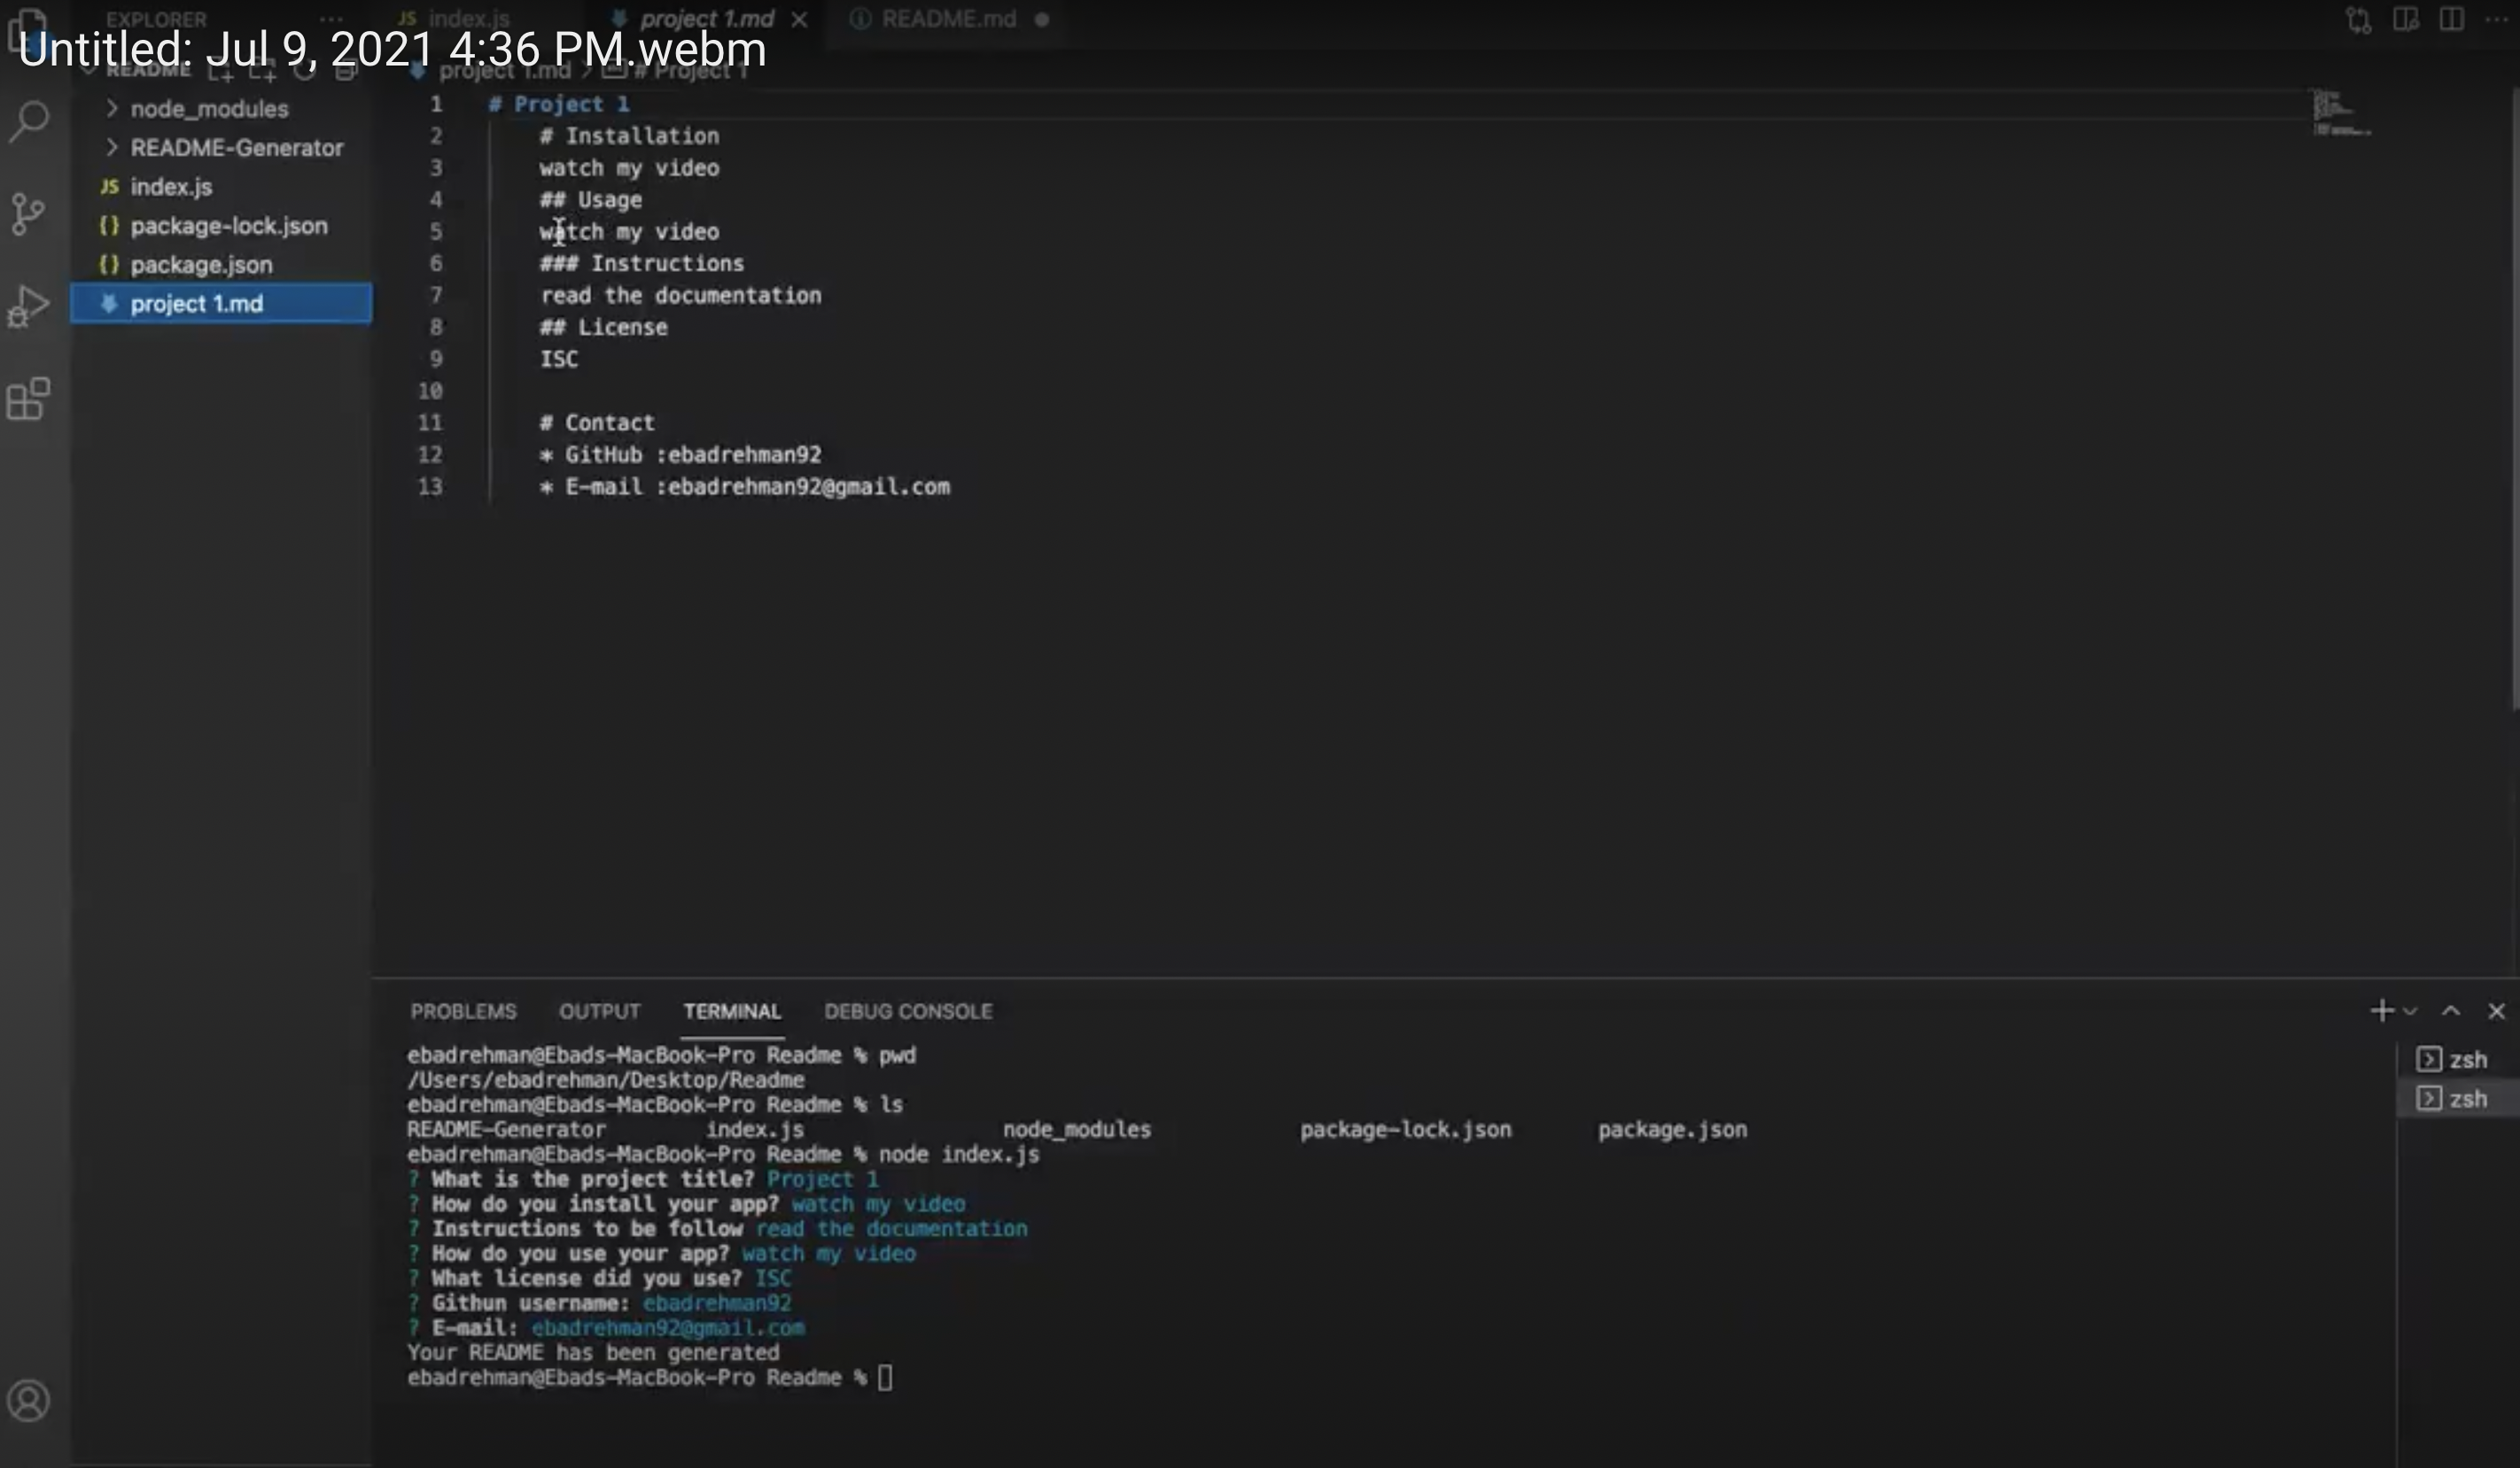Image resolution: width=2520 pixels, height=1468 pixels.
Task: Expand the node_modules folder
Action: pos(209,108)
